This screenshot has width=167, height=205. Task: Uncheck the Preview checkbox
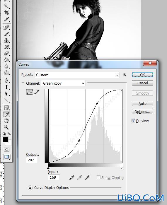[133, 121]
